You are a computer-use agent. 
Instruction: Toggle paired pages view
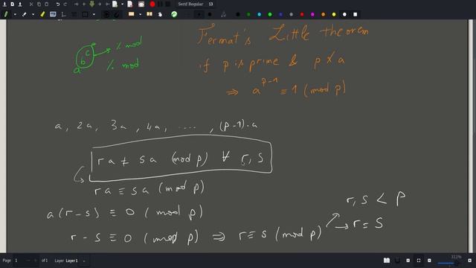pyautogui.click(x=387, y=261)
